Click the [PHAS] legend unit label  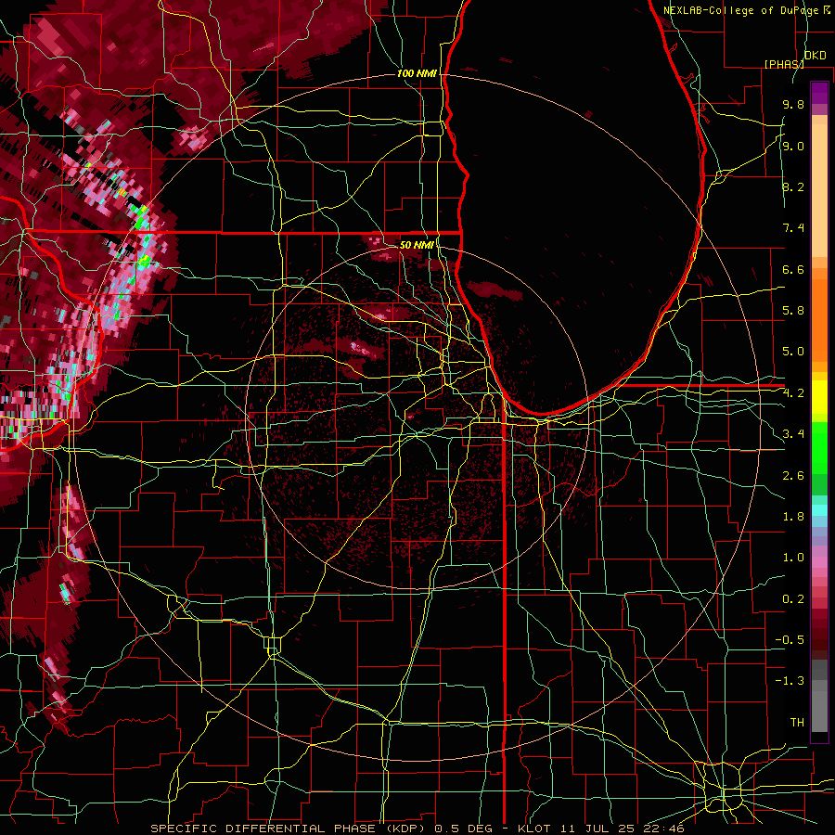pyautogui.click(x=784, y=64)
